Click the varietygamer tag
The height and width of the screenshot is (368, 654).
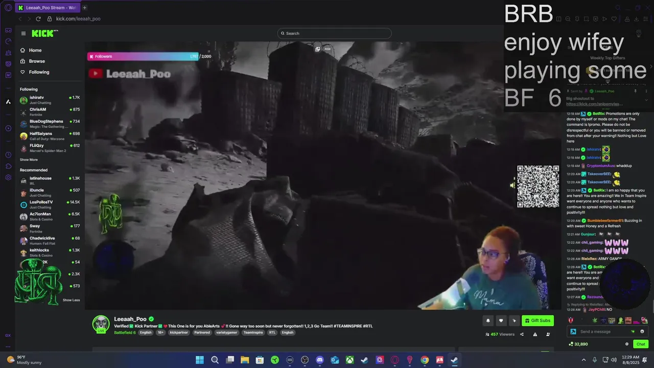tap(226, 332)
